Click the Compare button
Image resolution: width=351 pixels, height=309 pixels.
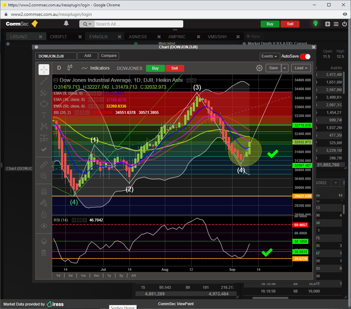(109, 56)
